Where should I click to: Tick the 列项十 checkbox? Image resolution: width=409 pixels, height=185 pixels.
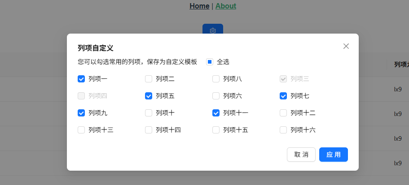pyautogui.click(x=149, y=113)
